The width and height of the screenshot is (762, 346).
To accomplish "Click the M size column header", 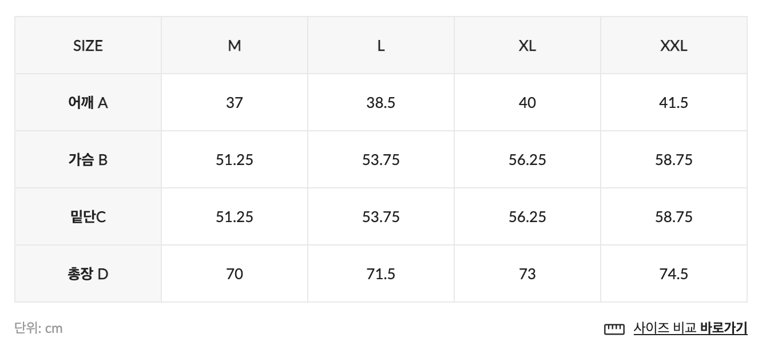I will (x=235, y=46).
